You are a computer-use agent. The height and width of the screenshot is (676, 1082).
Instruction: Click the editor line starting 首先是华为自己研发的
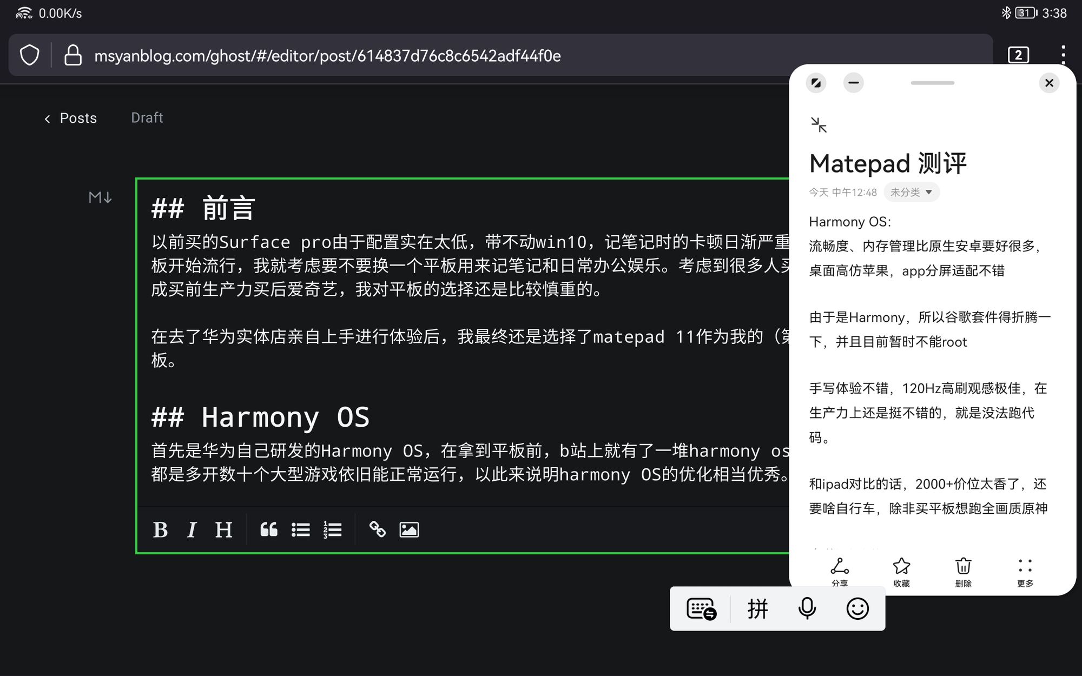[470, 451]
